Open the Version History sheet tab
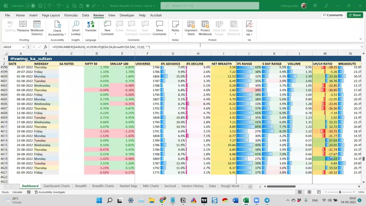This screenshot has height=206, width=366. coord(192,186)
